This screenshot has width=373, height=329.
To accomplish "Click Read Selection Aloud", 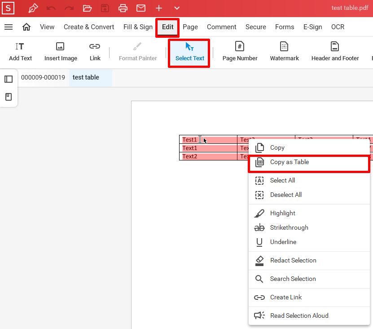I will click(309, 316).
